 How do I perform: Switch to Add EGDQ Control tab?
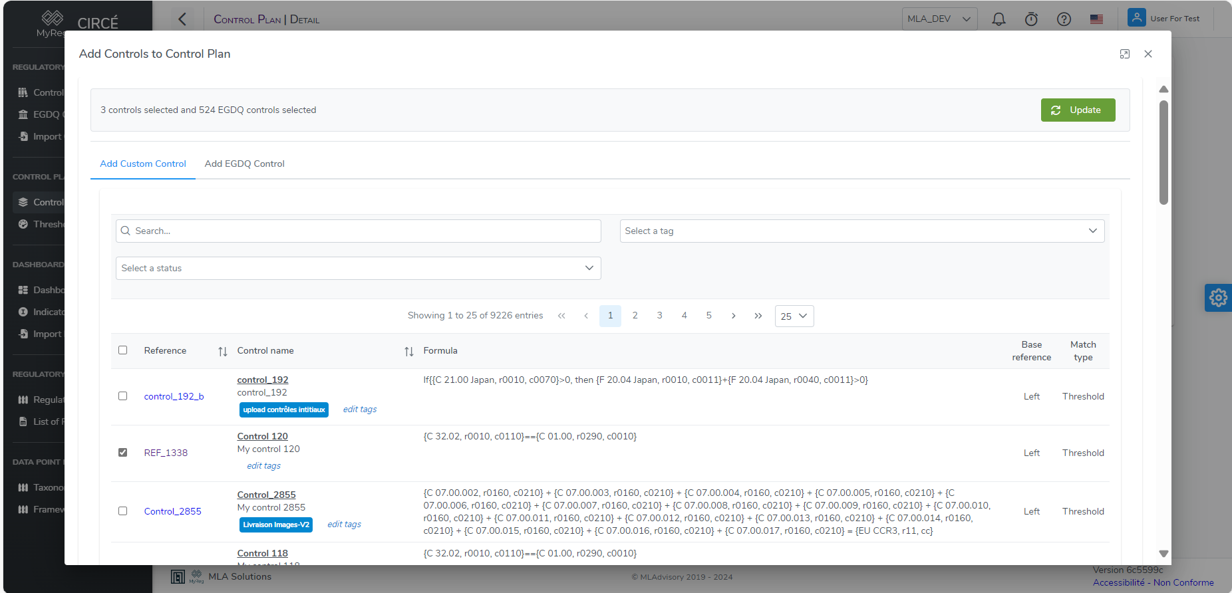[x=244, y=164]
